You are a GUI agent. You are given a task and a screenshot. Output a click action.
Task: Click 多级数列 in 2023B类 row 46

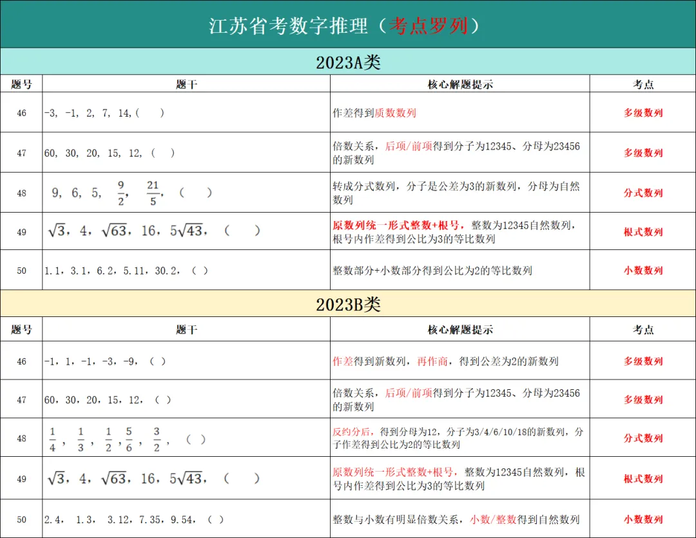tap(643, 361)
